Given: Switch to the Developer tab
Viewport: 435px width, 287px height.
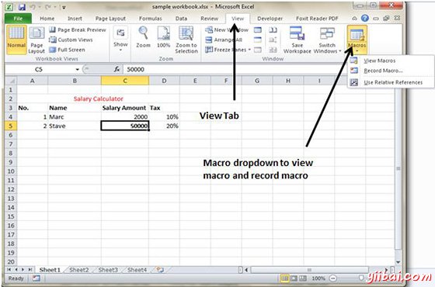Looking at the screenshot, I should pyautogui.click(x=270, y=19).
